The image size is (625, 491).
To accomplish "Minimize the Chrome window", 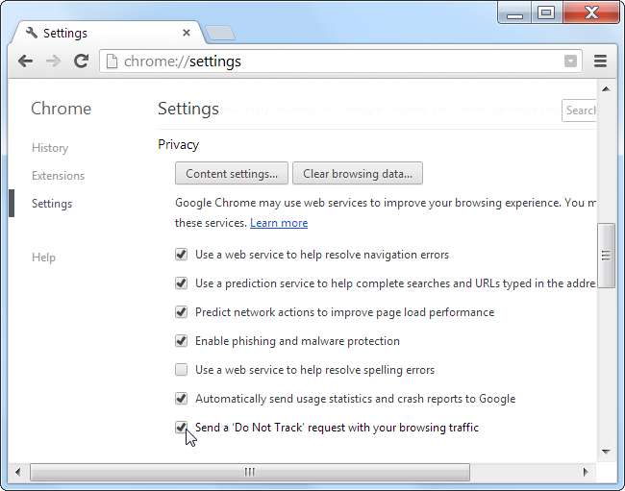I will pyautogui.click(x=514, y=14).
